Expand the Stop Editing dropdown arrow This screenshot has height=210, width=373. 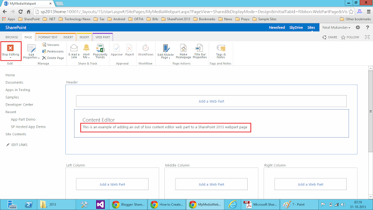(x=10, y=58)
